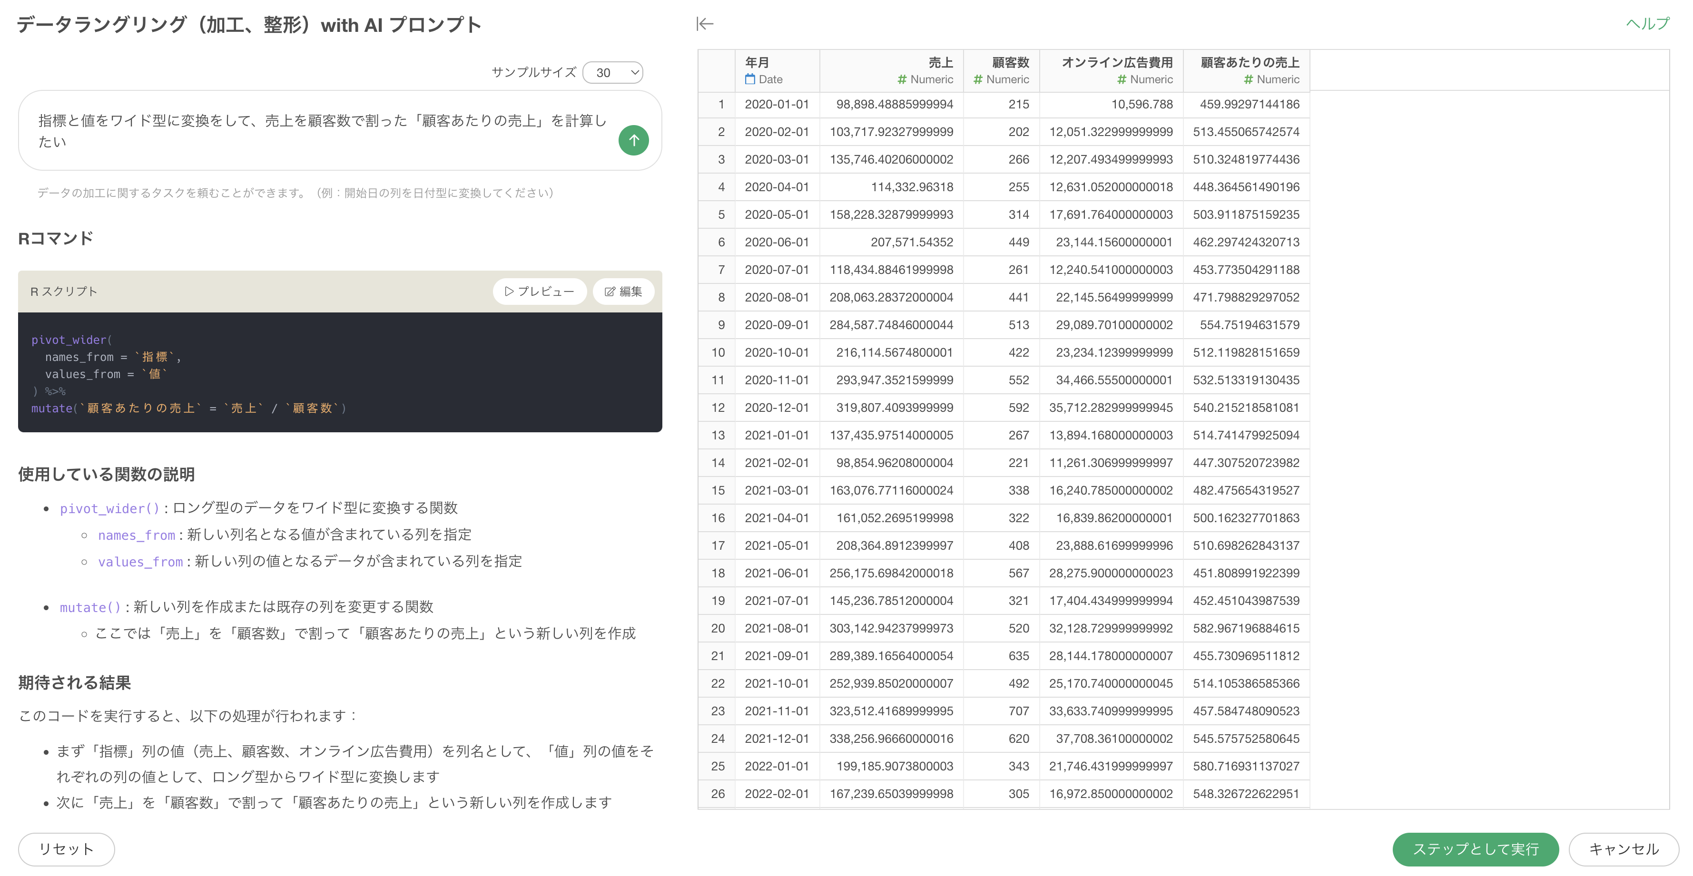This screenshot has width=1693, height=876.
Task: Select the 顧客あたりの売上 column header
Action: pyautogui.click(x=1246, y=71)
